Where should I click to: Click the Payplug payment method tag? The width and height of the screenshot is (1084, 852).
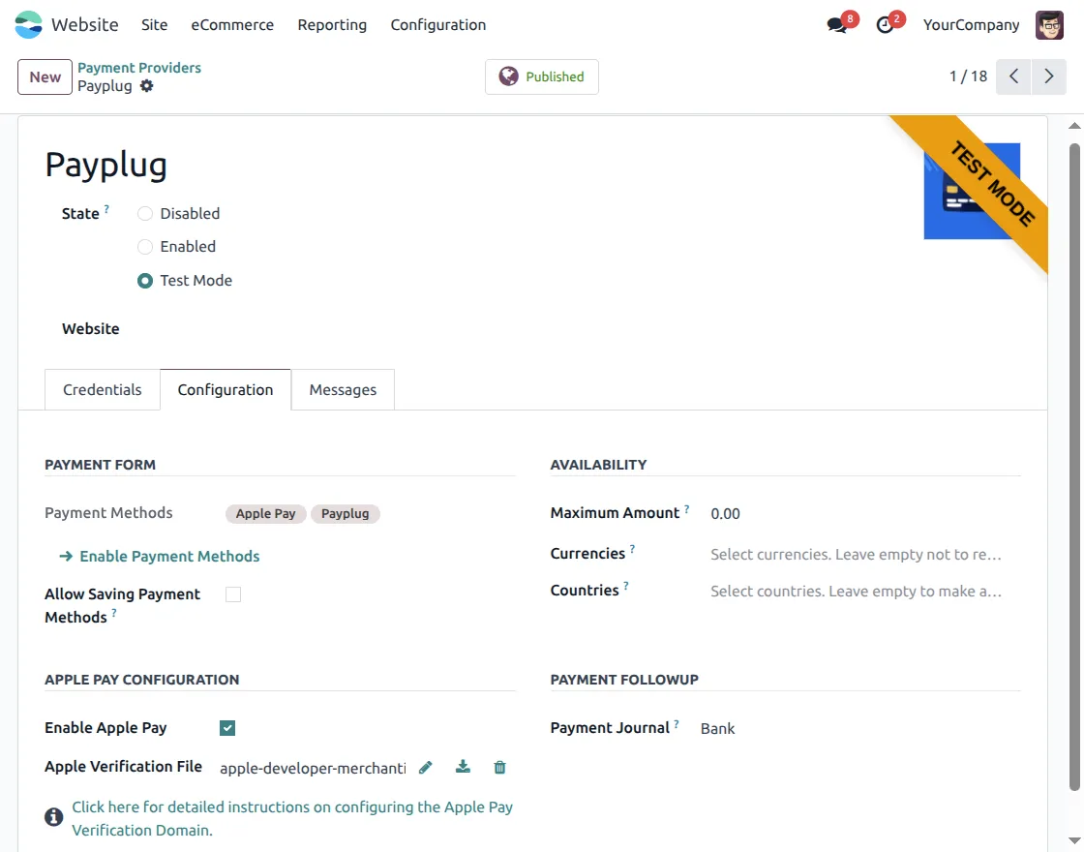coord(345,514)
